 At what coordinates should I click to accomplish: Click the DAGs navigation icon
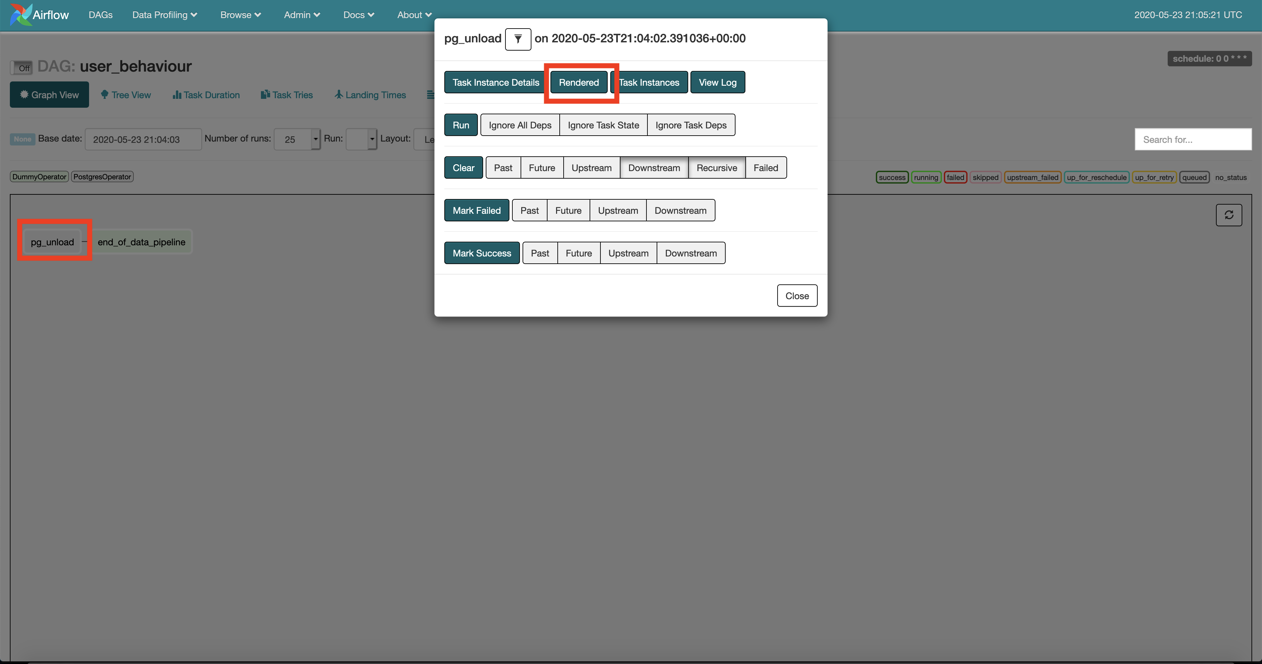100,14
